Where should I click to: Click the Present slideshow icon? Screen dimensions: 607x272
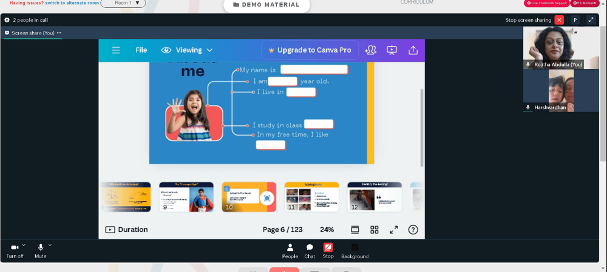tap(392, 50)
